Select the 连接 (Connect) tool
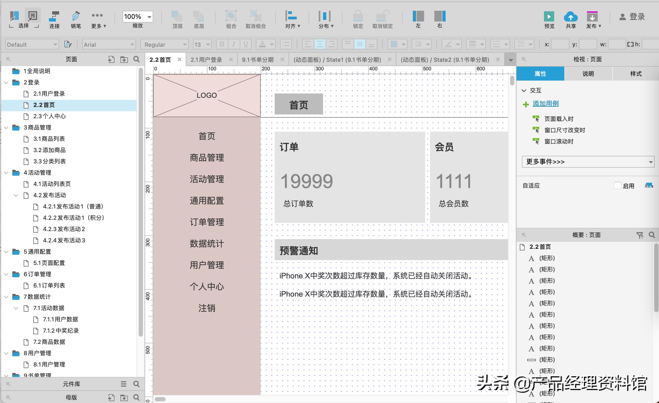Viewport: 659px width, 403px height. pos(54,17)
